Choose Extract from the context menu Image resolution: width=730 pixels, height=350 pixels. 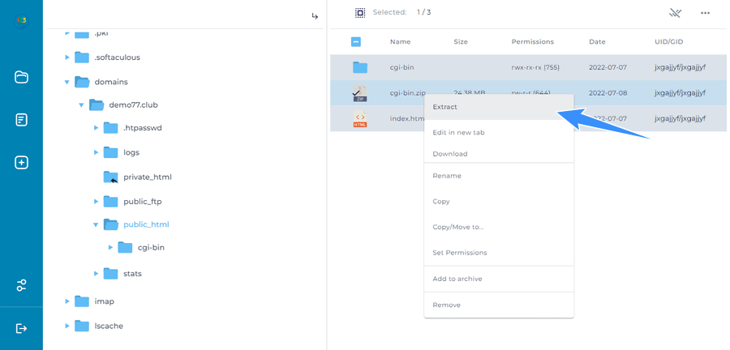(x=499, y=107)
